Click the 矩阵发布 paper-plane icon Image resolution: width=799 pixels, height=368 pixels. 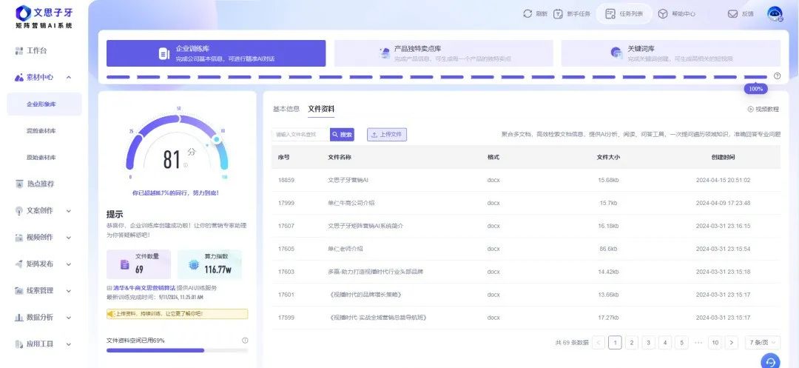(x=18, y=264)
